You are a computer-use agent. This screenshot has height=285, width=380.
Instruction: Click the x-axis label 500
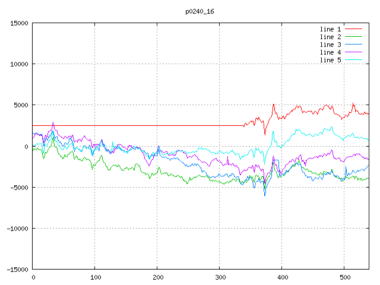coord(345,277)
